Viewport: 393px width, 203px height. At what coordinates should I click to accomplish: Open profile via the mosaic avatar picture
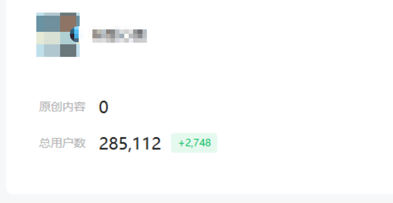point(58,35)
